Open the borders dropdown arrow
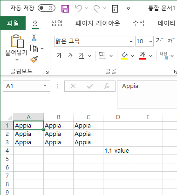Viewport: 177px width, 195px height. pyautogui.click(x=111, y=56)
